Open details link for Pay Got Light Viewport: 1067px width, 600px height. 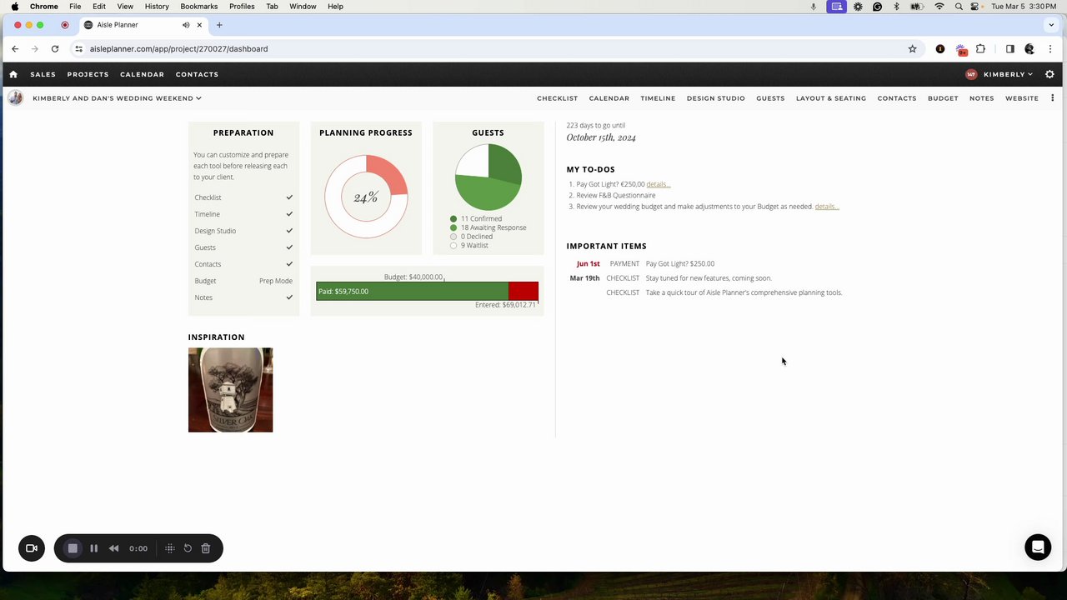tap(659, 184)
